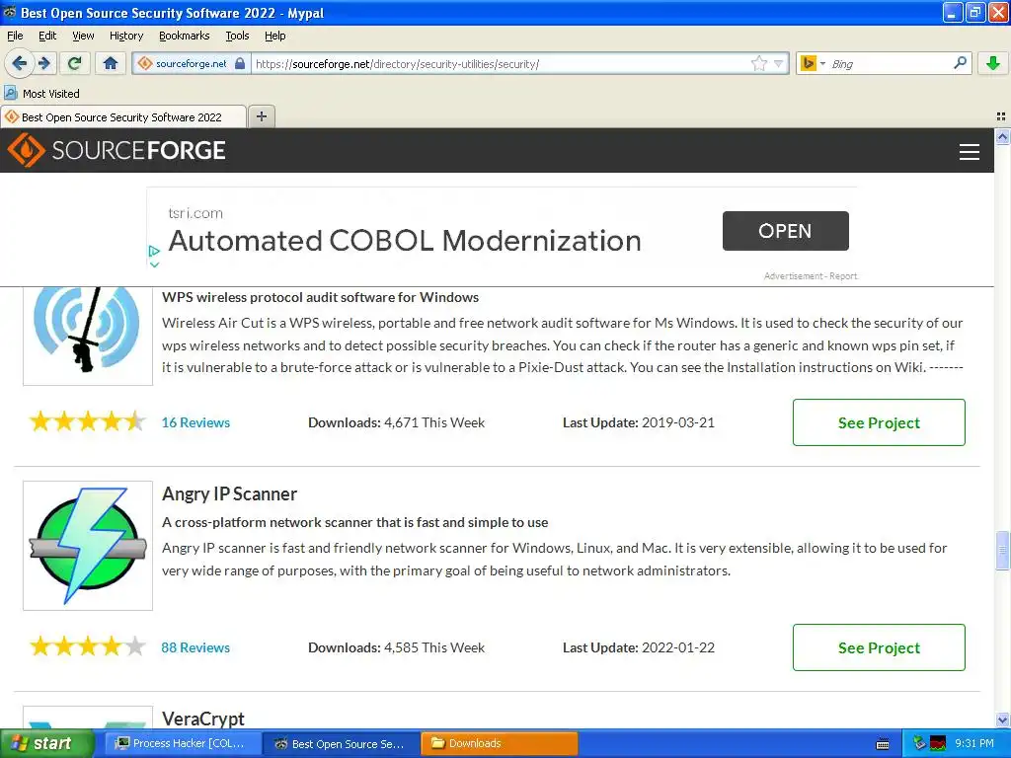The height and width of the screenshot is (758, 1011).
Task: Click the on-screen keyboard tray icon
Action: 883,744
